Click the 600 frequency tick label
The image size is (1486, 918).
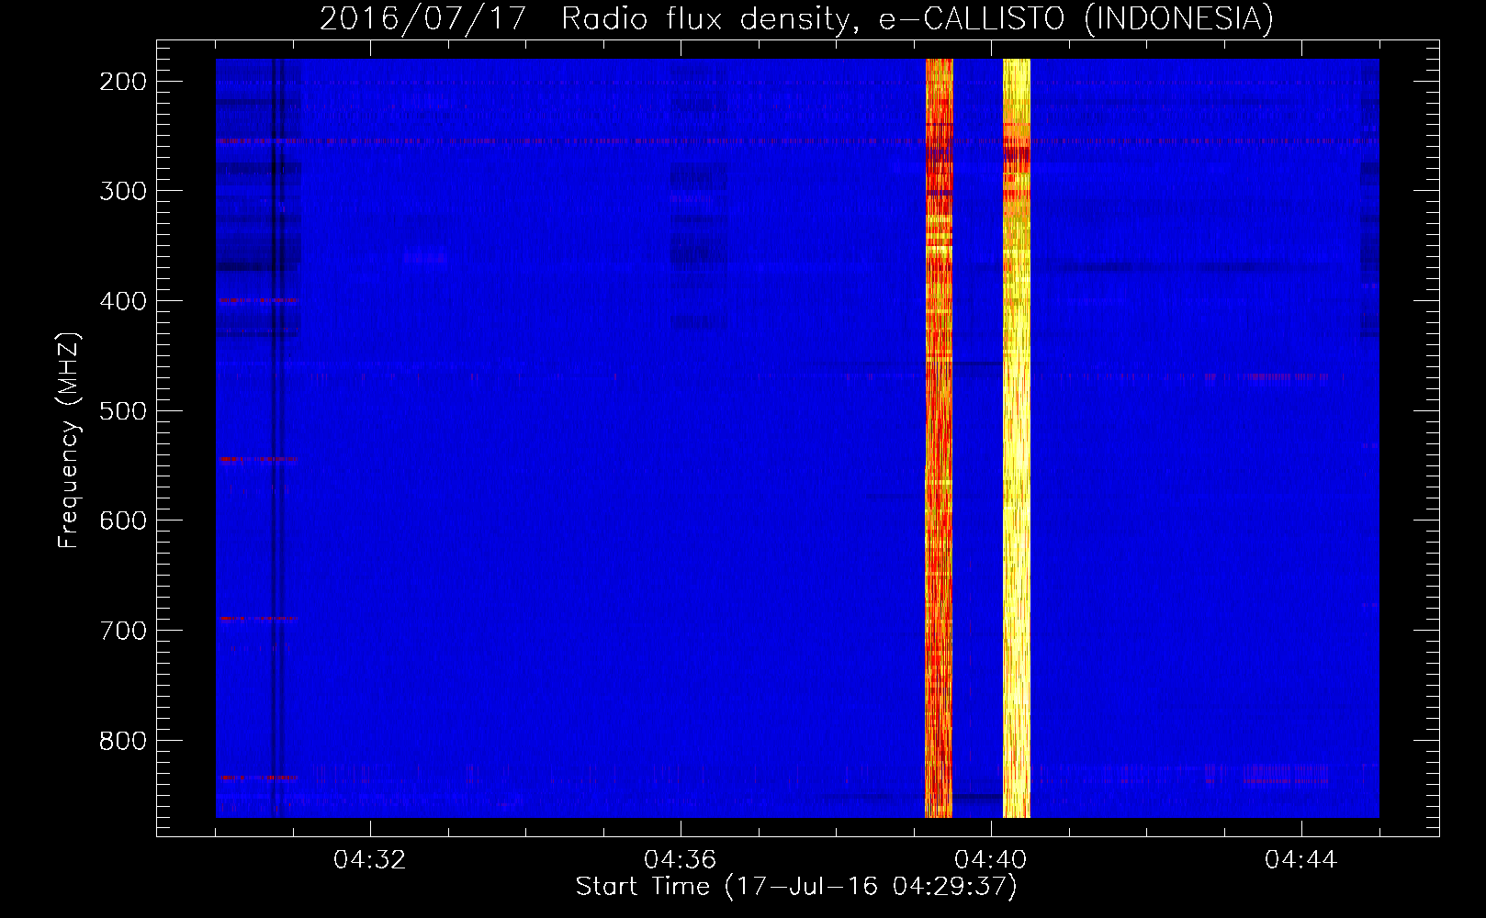click(123, 521)
